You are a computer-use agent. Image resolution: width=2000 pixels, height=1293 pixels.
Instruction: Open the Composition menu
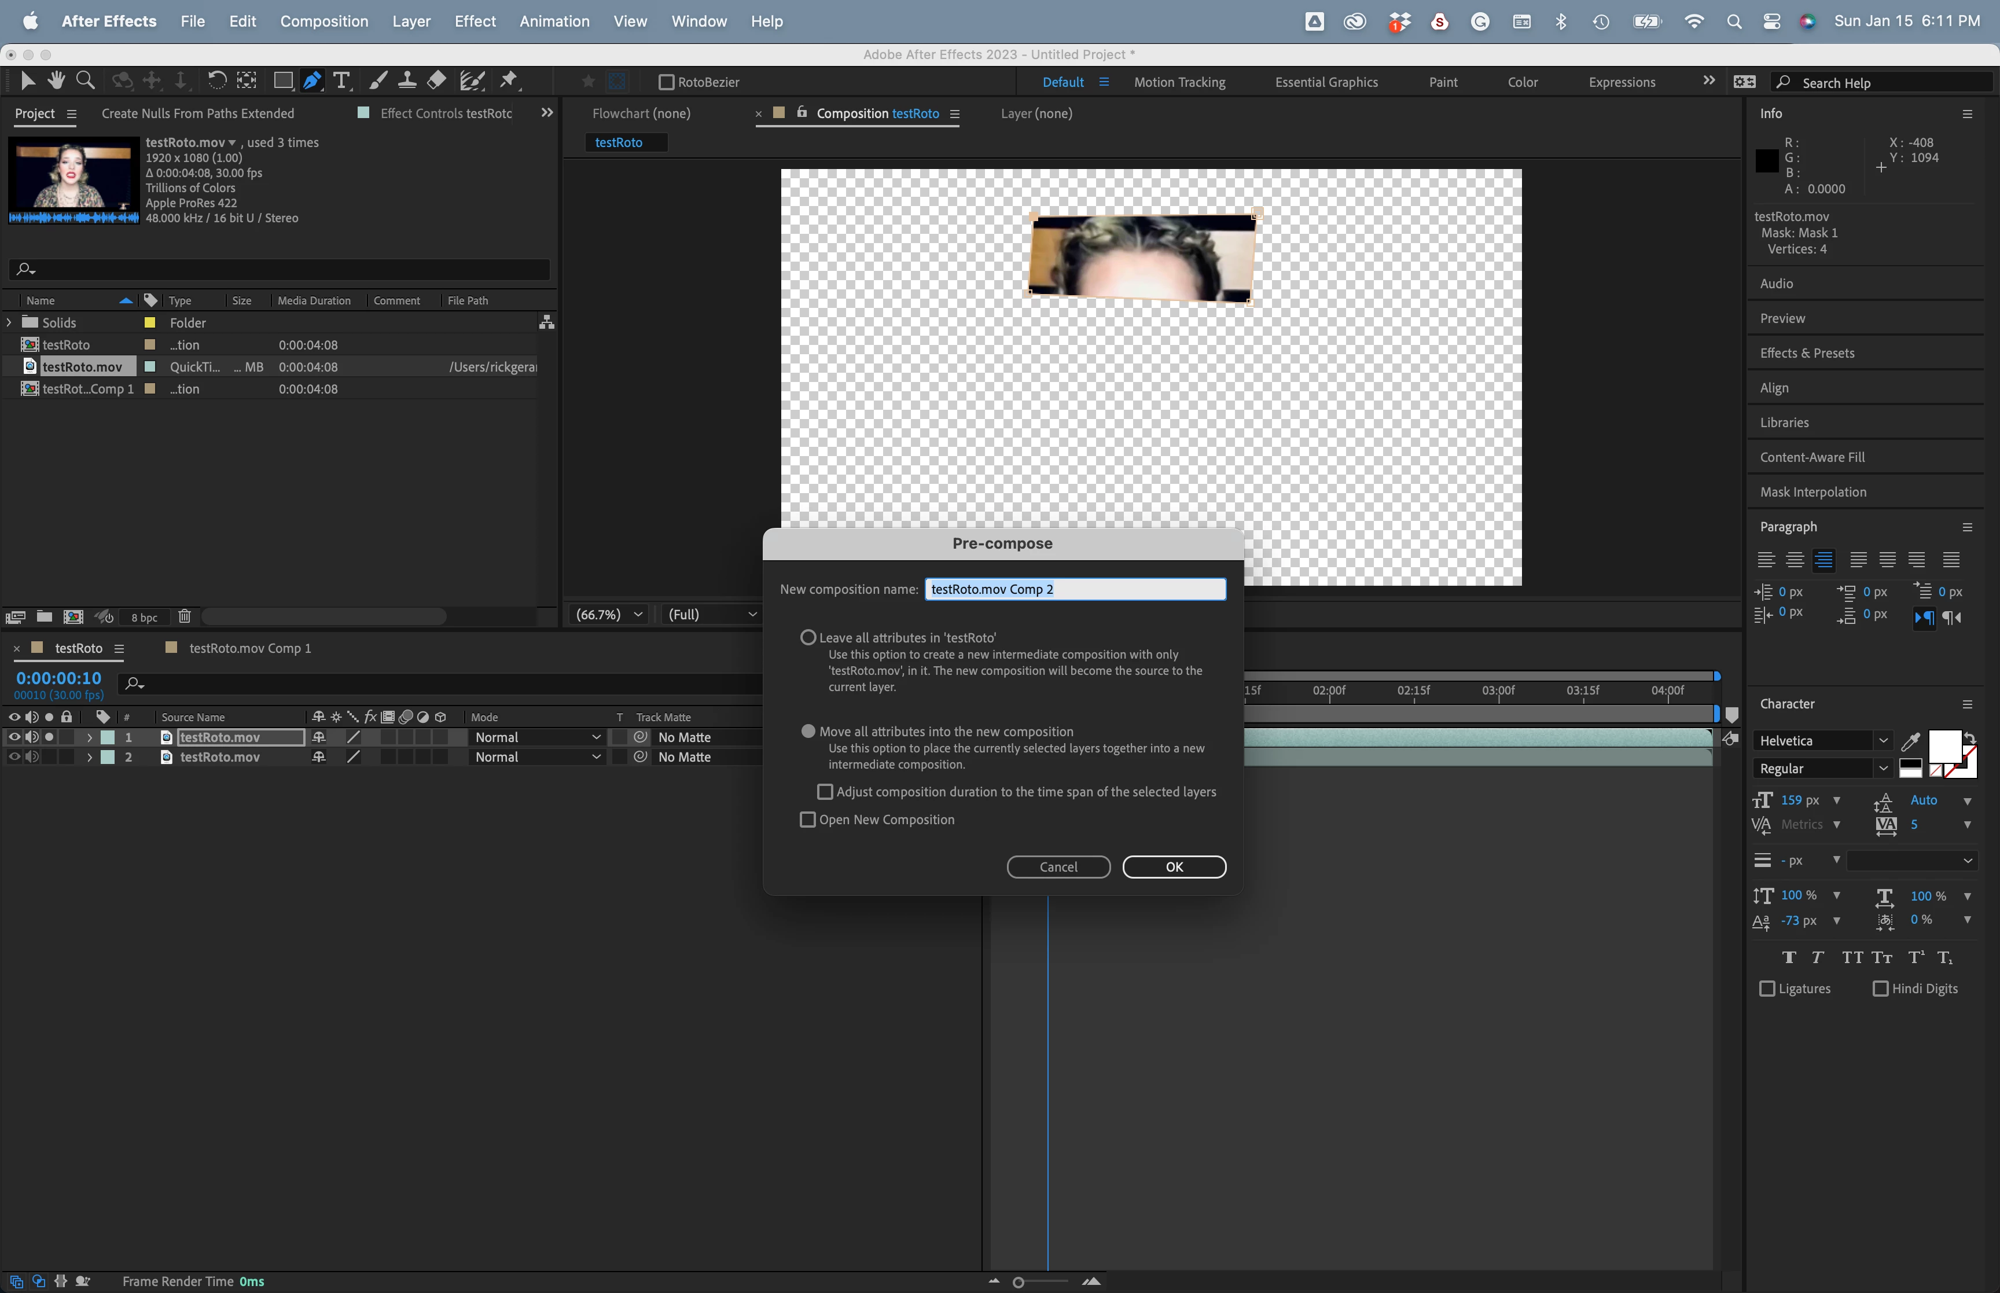coord(324,21)
